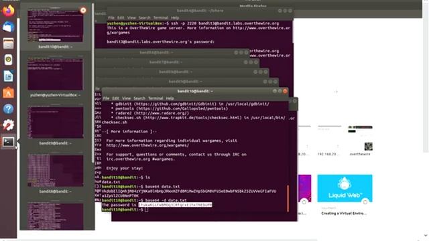
Task: Open Terminal menu in bandit10 terminal
Action: click(x=156, y=98)
